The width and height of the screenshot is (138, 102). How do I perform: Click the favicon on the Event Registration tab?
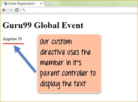point(6,4)
